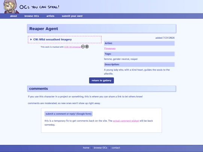The image size is (203, 152).
Task: Click the added 7/21/2026 date text
Action: click(x=165, y=38)
